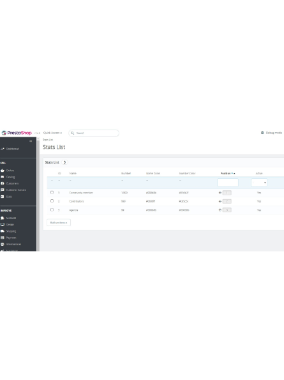Click the Position filter input field
Image resolution: width=284 pixels, height=380 pixels.
pos(228,183)
